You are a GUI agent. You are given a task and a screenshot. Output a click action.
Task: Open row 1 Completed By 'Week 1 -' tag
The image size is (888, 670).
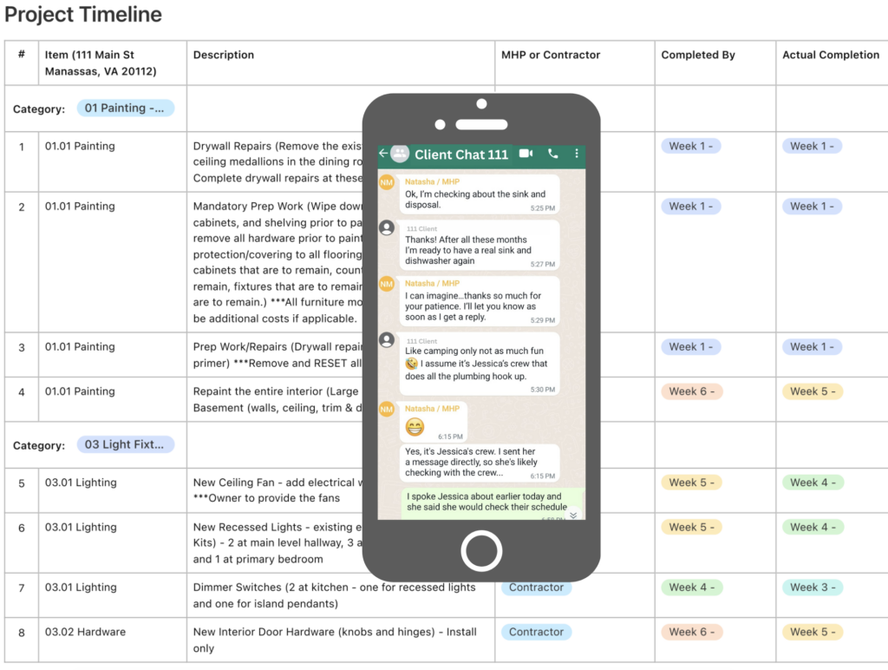[x=691, y=147]
